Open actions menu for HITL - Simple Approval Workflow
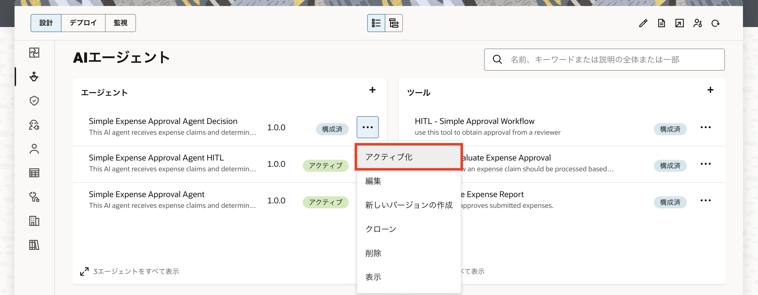Screen dimensions: 758x295 pos(705,127)
